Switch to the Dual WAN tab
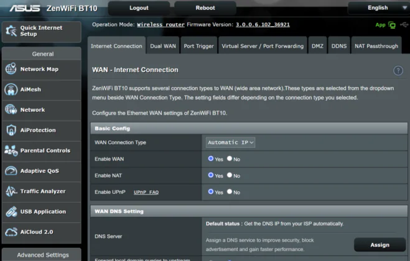Screen dimensions: 410x261 coord(163,46)
